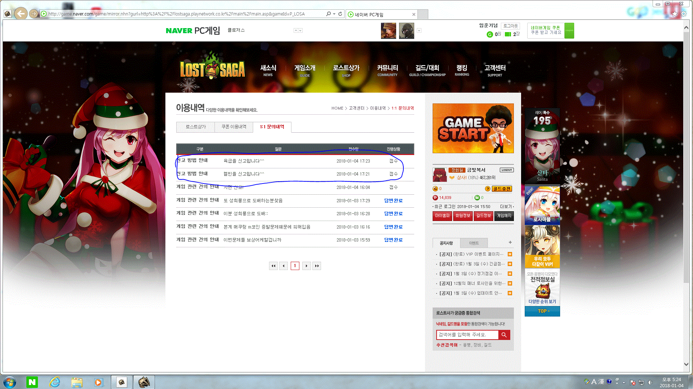
Task: Switch to the 로스트상가 usage tab
Action: click(195, 127)
